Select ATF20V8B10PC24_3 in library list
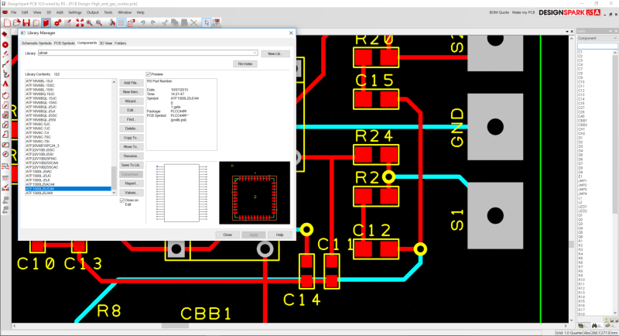This screenshot has height=336, width=619. coord(43,146)
